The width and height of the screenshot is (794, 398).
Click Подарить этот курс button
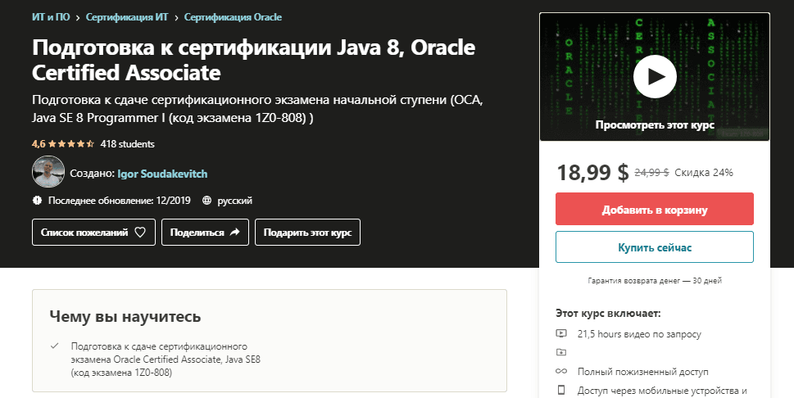click(307, 233)
